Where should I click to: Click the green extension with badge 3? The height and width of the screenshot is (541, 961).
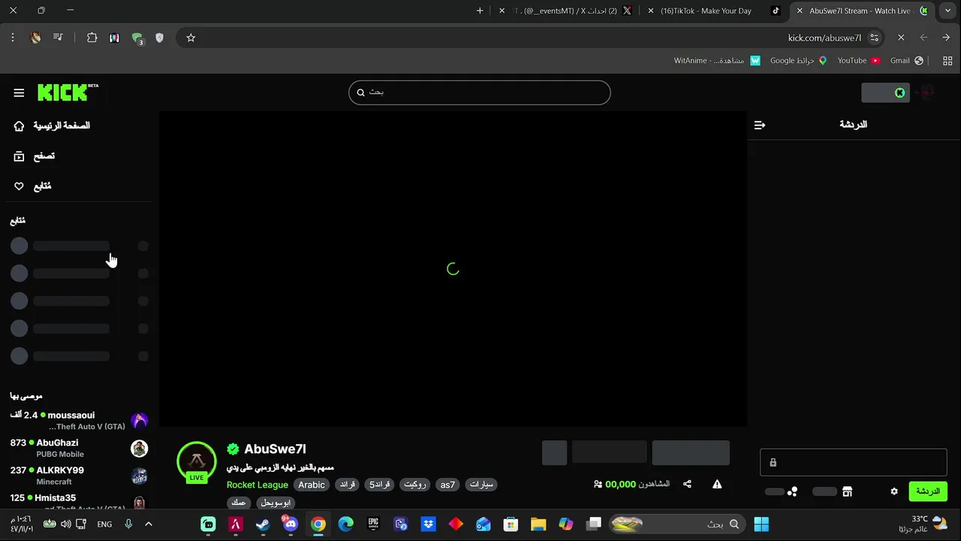point(137,38)
